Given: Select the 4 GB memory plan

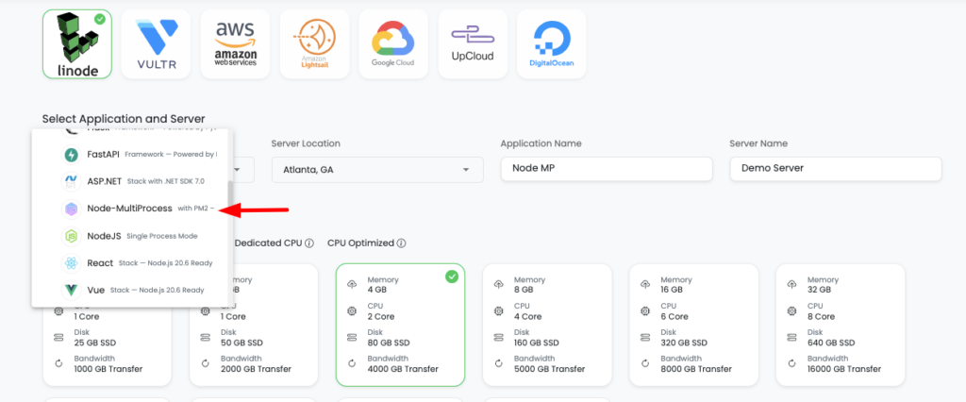Looking at the screenshot, I should click(400, 325).
